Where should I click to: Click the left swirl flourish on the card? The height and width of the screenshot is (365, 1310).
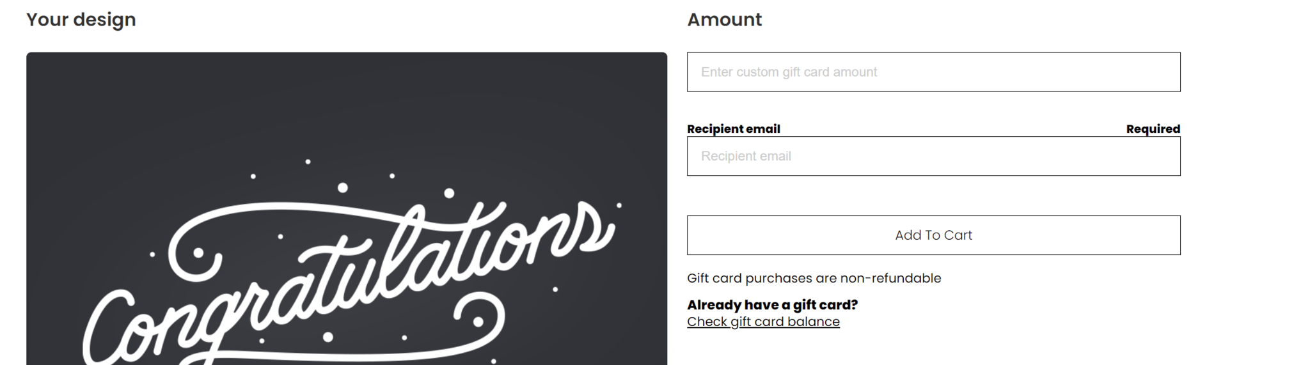[x=195, y=252]
